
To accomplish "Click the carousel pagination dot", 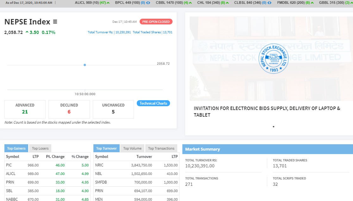I will (x=274, y=126).
